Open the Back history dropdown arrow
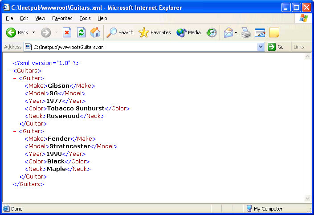 [34, 32]
